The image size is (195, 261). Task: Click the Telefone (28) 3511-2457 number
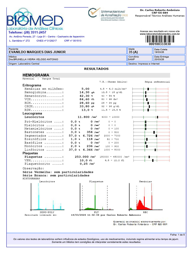coord(27,32)
